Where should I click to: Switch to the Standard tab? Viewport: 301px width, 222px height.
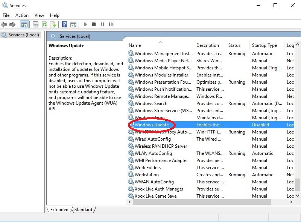tap(83, 210)
